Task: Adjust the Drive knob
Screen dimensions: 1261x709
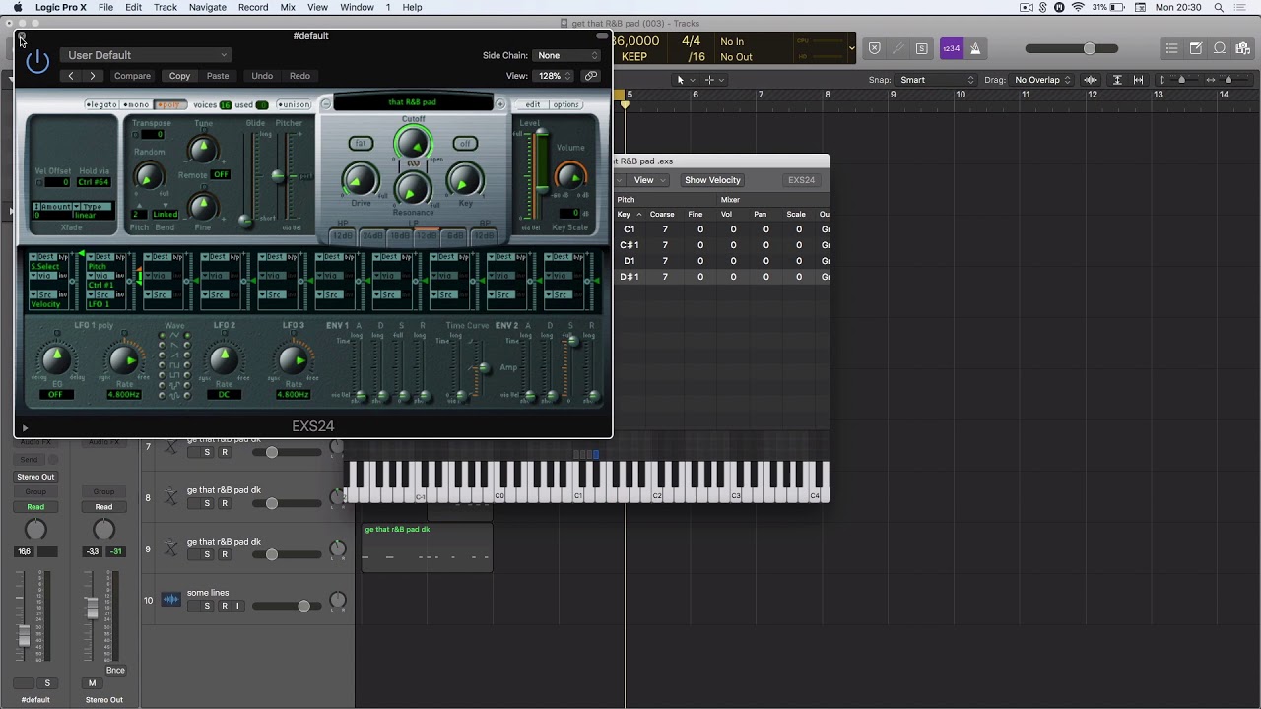Action: (361, 180)
